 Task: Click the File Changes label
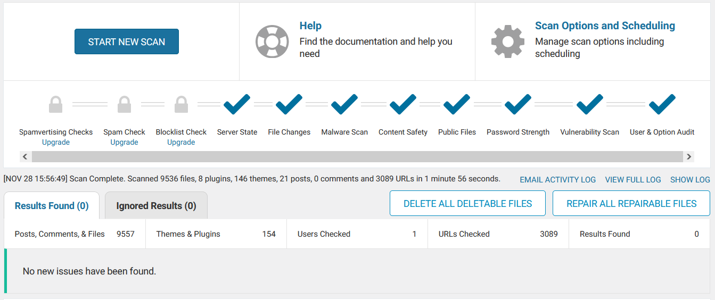pyautogui.click(x=289, y=132)
